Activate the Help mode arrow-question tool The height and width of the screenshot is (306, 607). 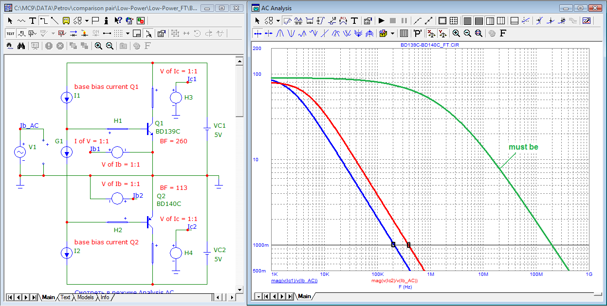click(x=118, y=20)
